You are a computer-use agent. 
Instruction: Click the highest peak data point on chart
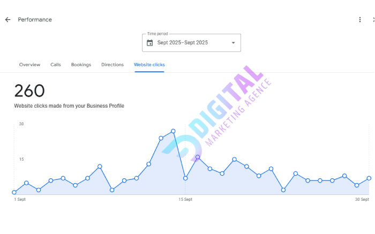(173, 131)
